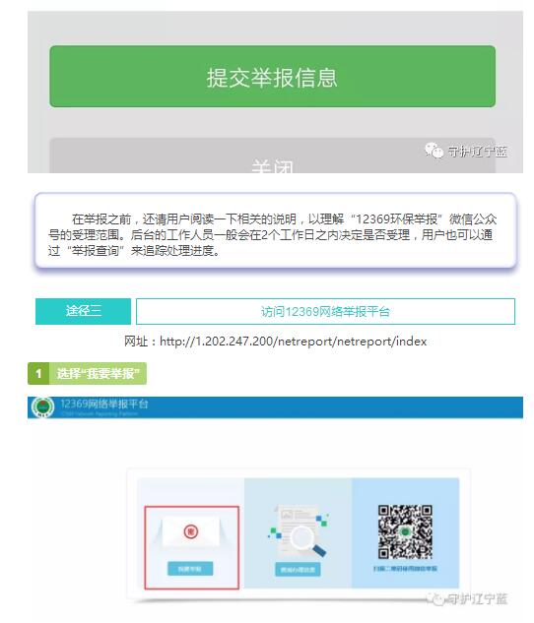This screenshot has height=623, width=534.
Task: Click the 12369网络举报平台 header title
Action: (x=104, y=405)
